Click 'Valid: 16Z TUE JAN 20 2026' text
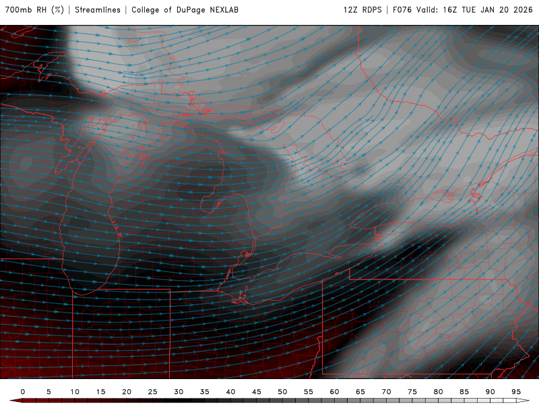The height and width of the screenshot is (404, 539). pos(475,10)
